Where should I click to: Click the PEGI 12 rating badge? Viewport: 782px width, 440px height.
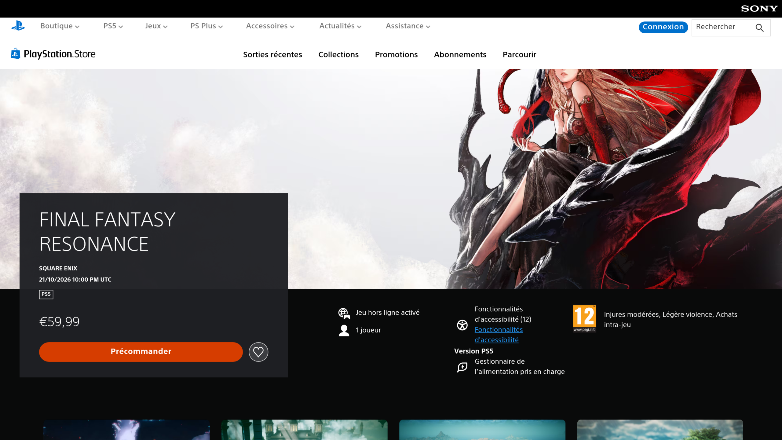coord(584,318)
